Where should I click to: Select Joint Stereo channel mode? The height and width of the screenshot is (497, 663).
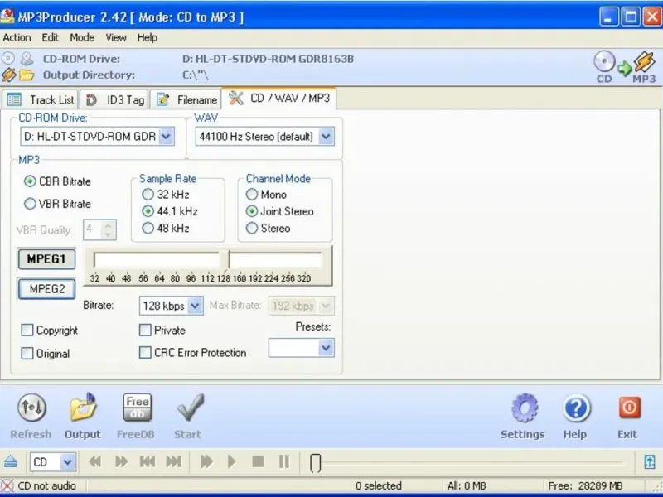[252, 211]
